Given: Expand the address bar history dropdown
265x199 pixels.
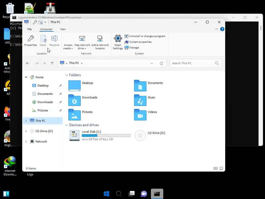Looking at the screenshot, I should (152, 63).
